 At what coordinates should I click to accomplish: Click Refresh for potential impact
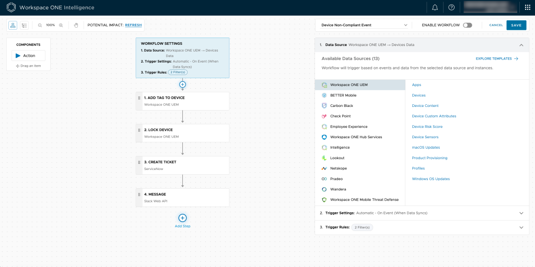point(133,25)
